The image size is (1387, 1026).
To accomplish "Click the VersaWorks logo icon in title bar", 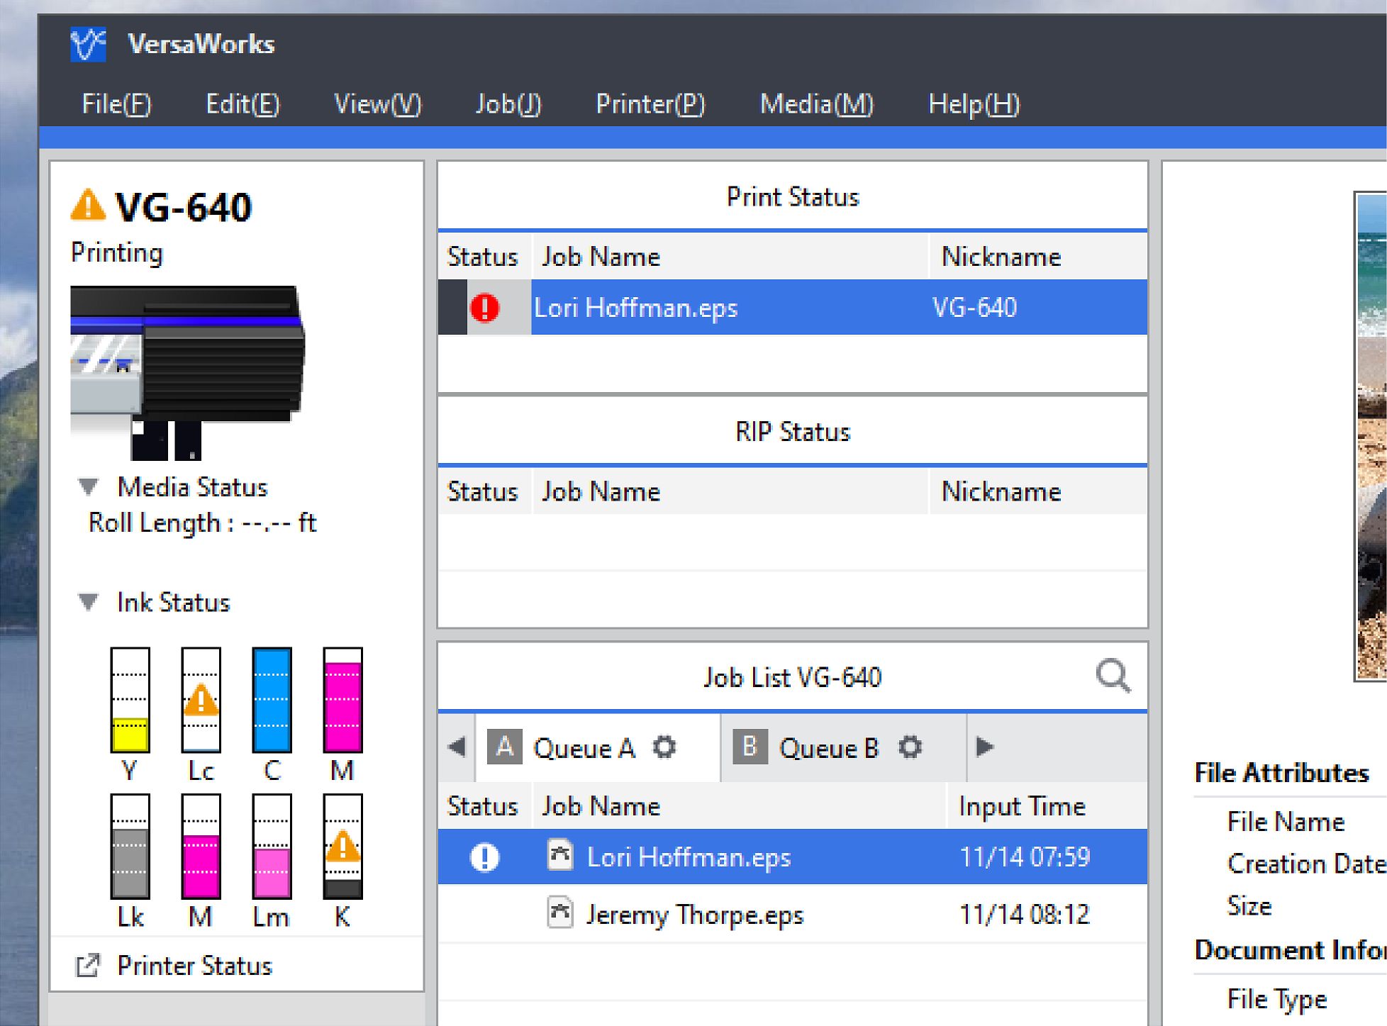I will [88, 44].
